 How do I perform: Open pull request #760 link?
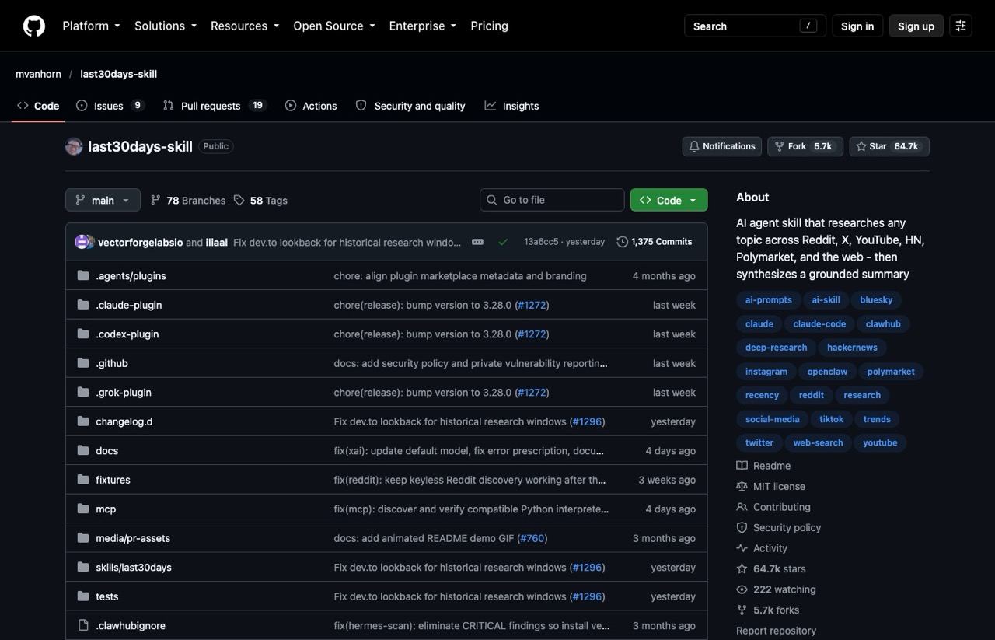532,538
